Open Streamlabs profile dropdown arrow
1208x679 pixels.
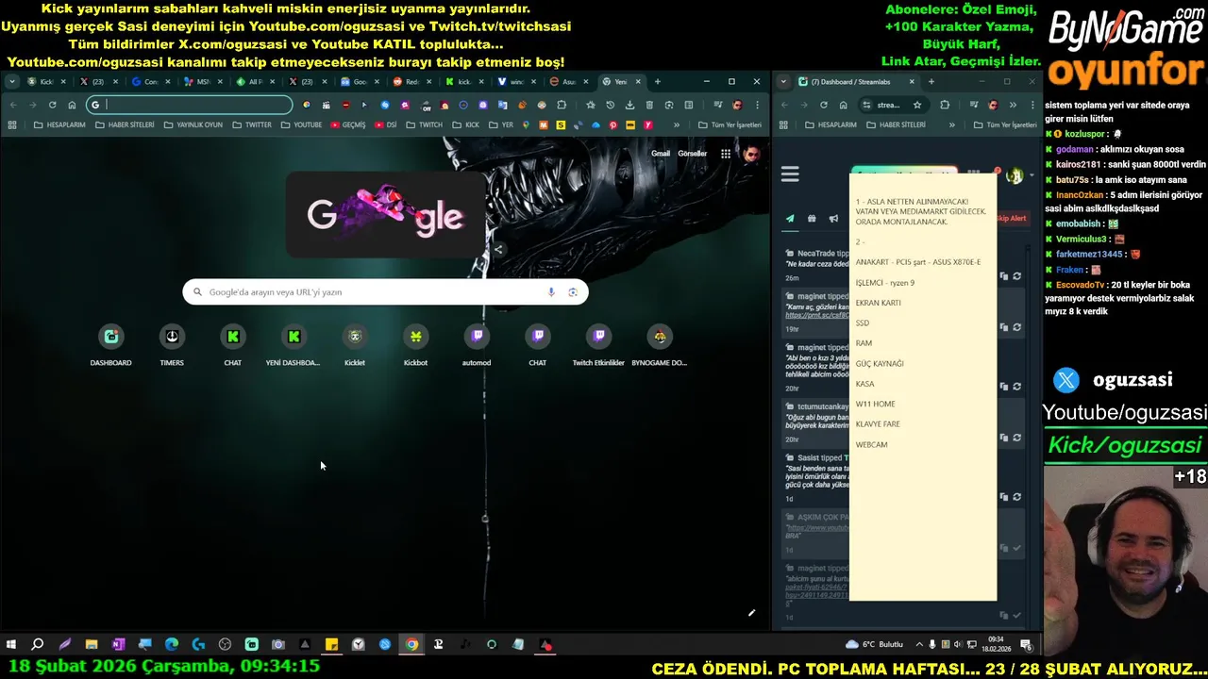(x=1032, y=175)
